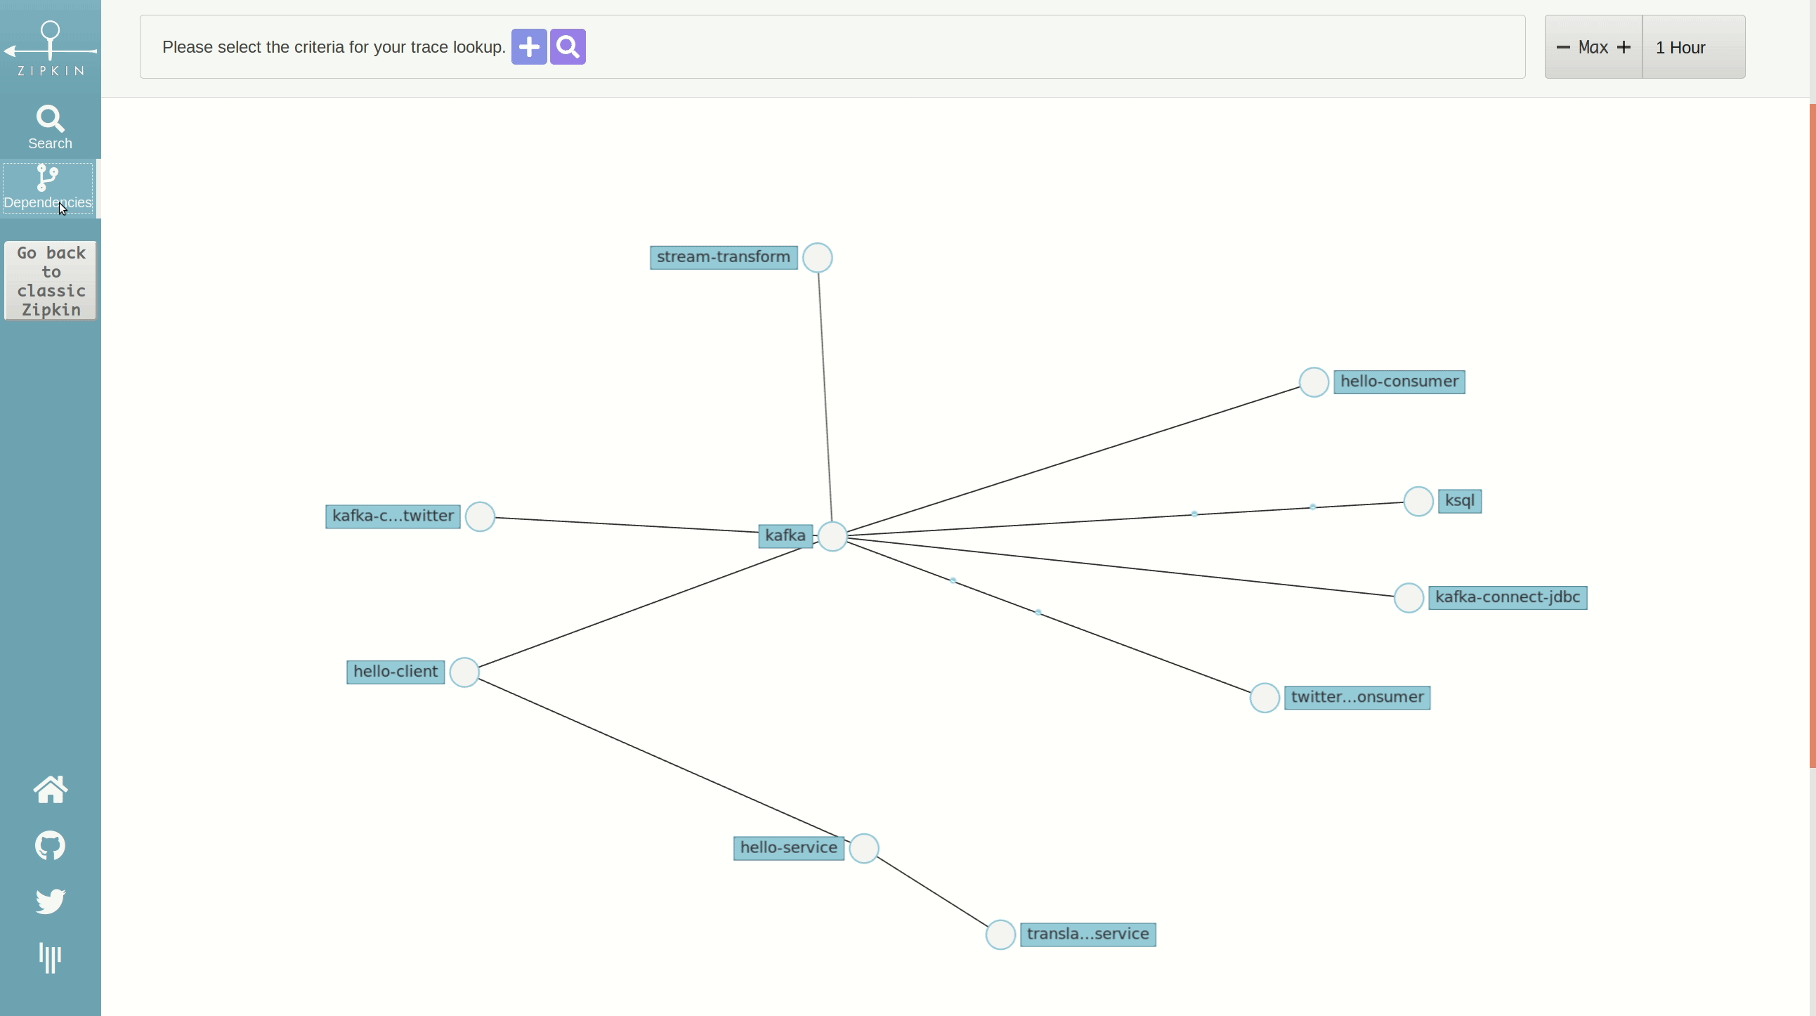The image size is (1816, 1016).
Task: Click the twitter...onsumer label
Action: (x=1357, y=698)
